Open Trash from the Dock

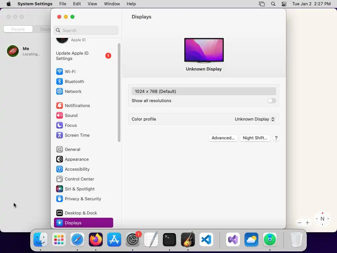coord(297,239)
